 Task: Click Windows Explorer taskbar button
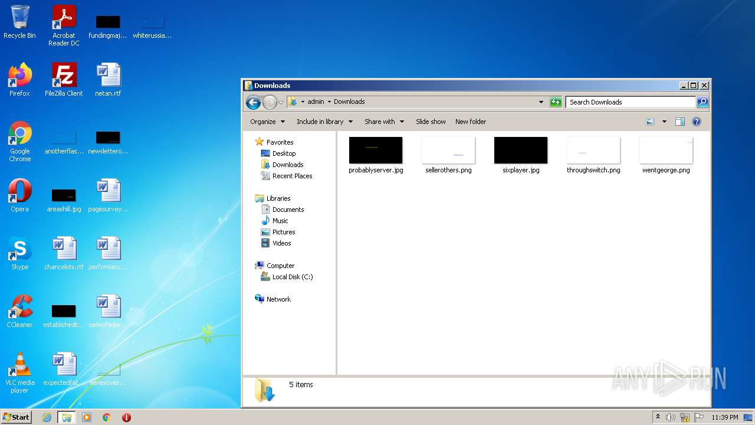[67, 417]
